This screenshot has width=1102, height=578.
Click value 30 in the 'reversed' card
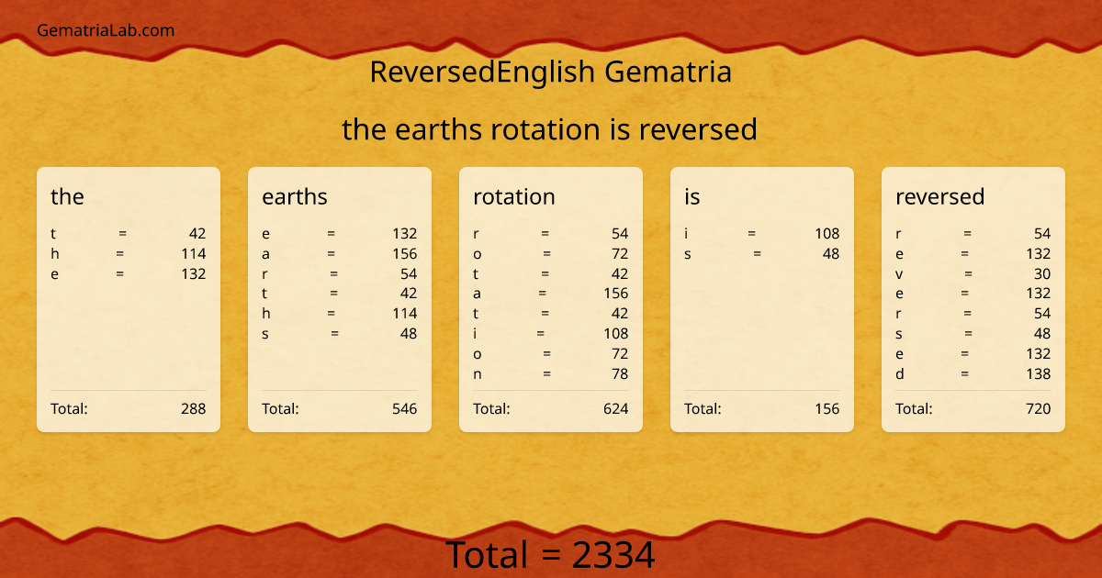(1042, 274)
